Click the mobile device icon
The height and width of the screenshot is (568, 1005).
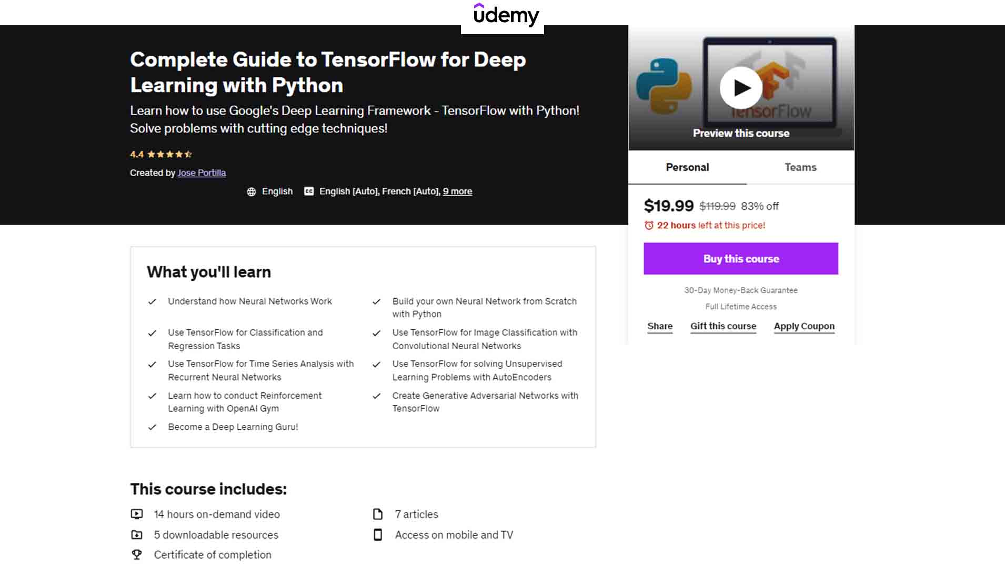point(378,534)
